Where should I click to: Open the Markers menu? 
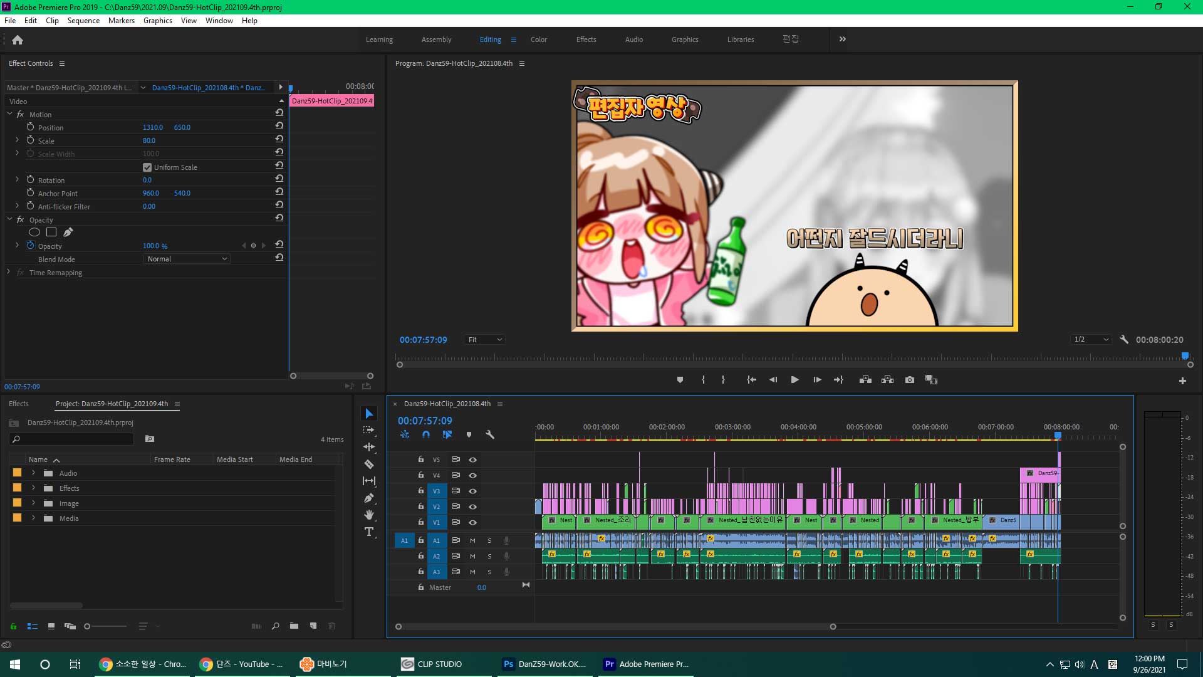click(x=121, y=21)
